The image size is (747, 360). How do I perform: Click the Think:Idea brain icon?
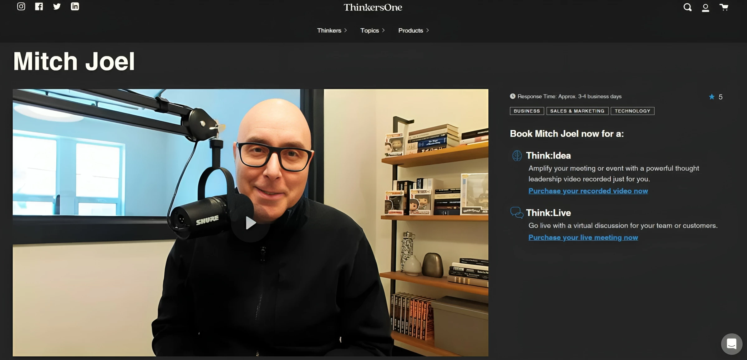click(x=517, y=155)
